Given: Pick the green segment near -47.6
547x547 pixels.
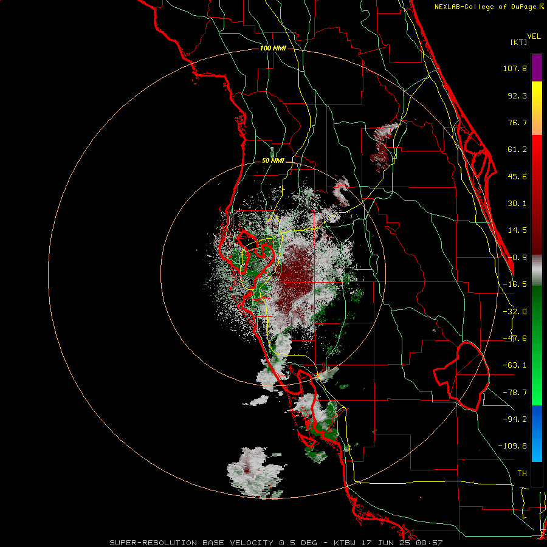Looking at the screenshot, I should pos(537,339).
